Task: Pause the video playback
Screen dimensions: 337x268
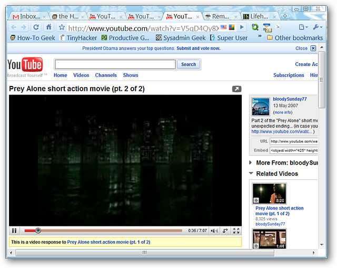Action: click(x=14, y=231)
